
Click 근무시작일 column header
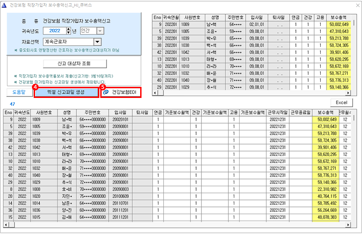click(278, 112)
